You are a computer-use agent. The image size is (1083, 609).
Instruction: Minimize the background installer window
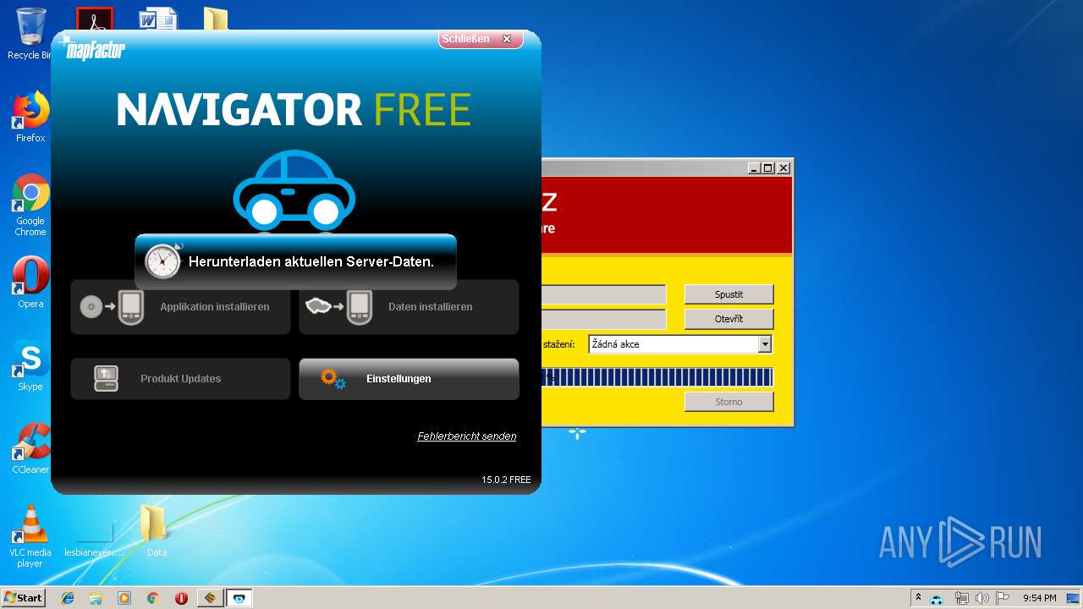click(x=754, y=168)
